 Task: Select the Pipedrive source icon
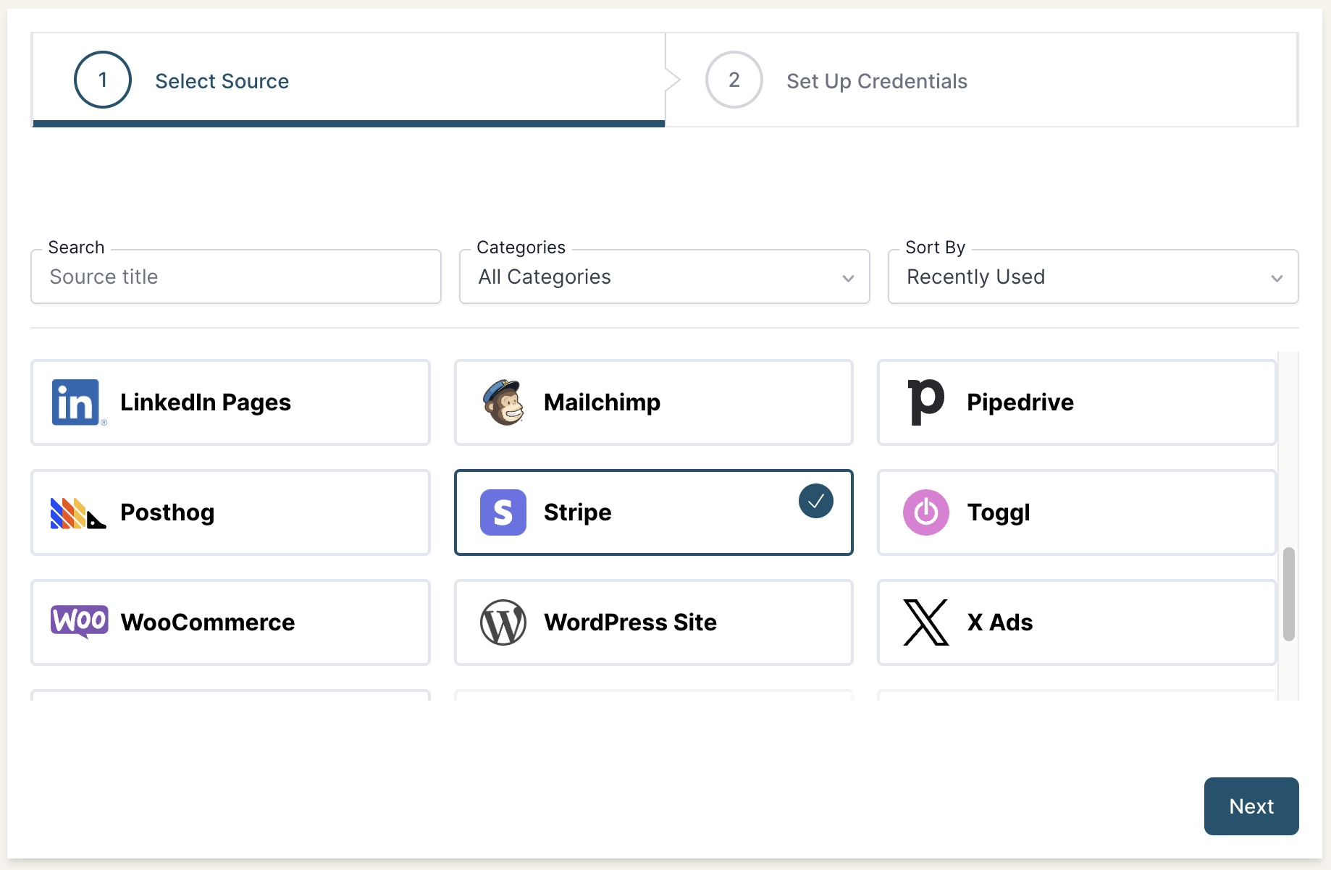pos(925,402)
